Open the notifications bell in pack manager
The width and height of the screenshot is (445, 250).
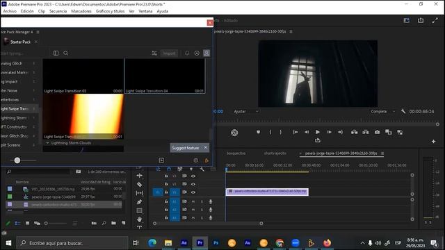pos(187,53)
